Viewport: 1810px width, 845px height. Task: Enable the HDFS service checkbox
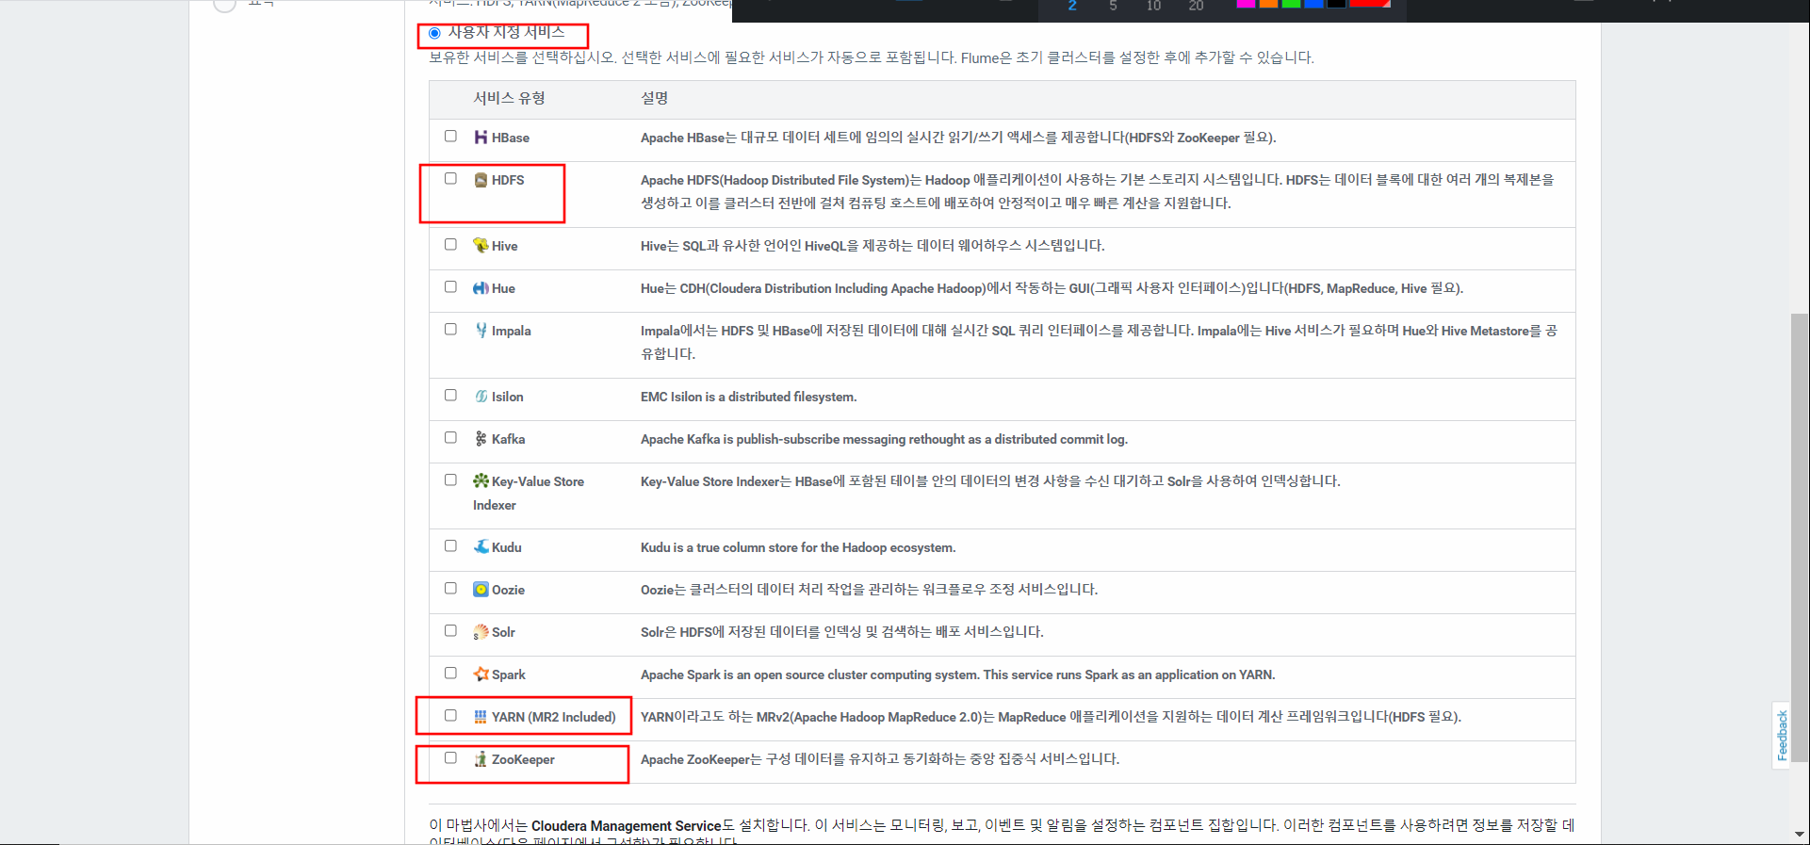450,178
